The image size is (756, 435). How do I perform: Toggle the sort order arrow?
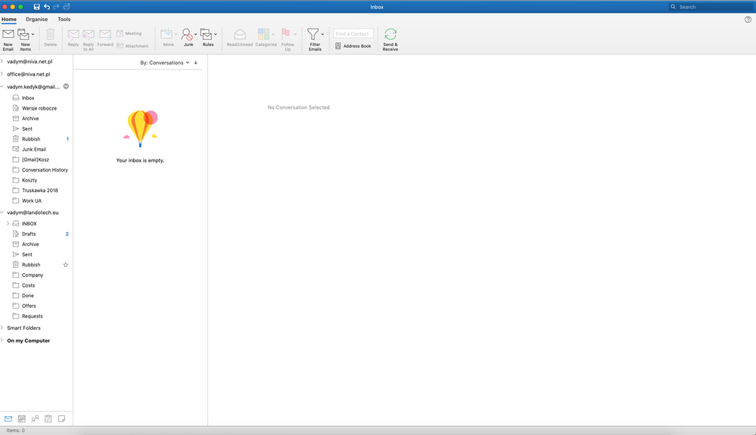coord(196,63)
